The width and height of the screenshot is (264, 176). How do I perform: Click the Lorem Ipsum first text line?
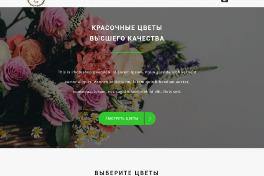(x=127, y=72)
